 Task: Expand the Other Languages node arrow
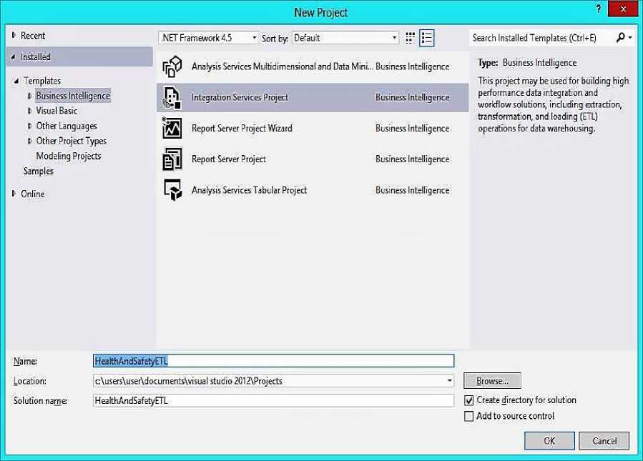pyautogui.click(x=29, y=127)
